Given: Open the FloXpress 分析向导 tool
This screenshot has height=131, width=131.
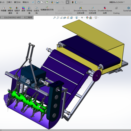Looking at the screenshot, I should click(x=92, y=10).
